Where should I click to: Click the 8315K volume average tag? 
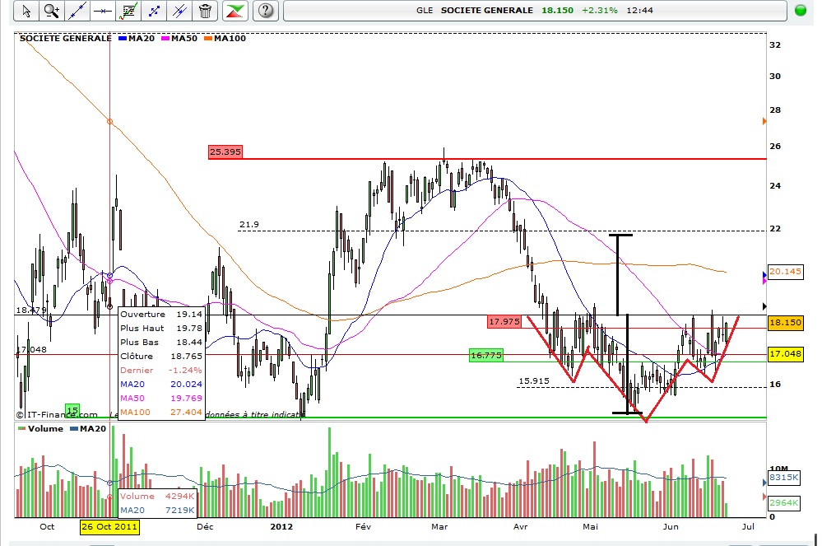(784, 478)
